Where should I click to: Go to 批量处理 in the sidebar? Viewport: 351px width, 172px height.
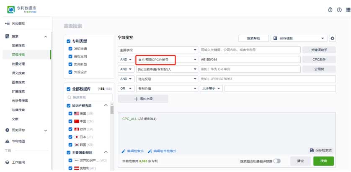click(x=18, y=64)
